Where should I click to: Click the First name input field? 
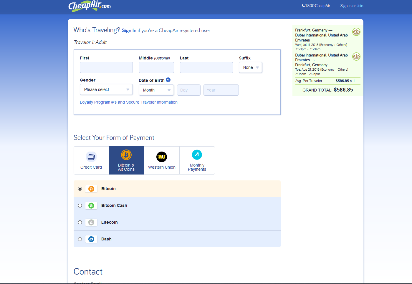point(106,67)
